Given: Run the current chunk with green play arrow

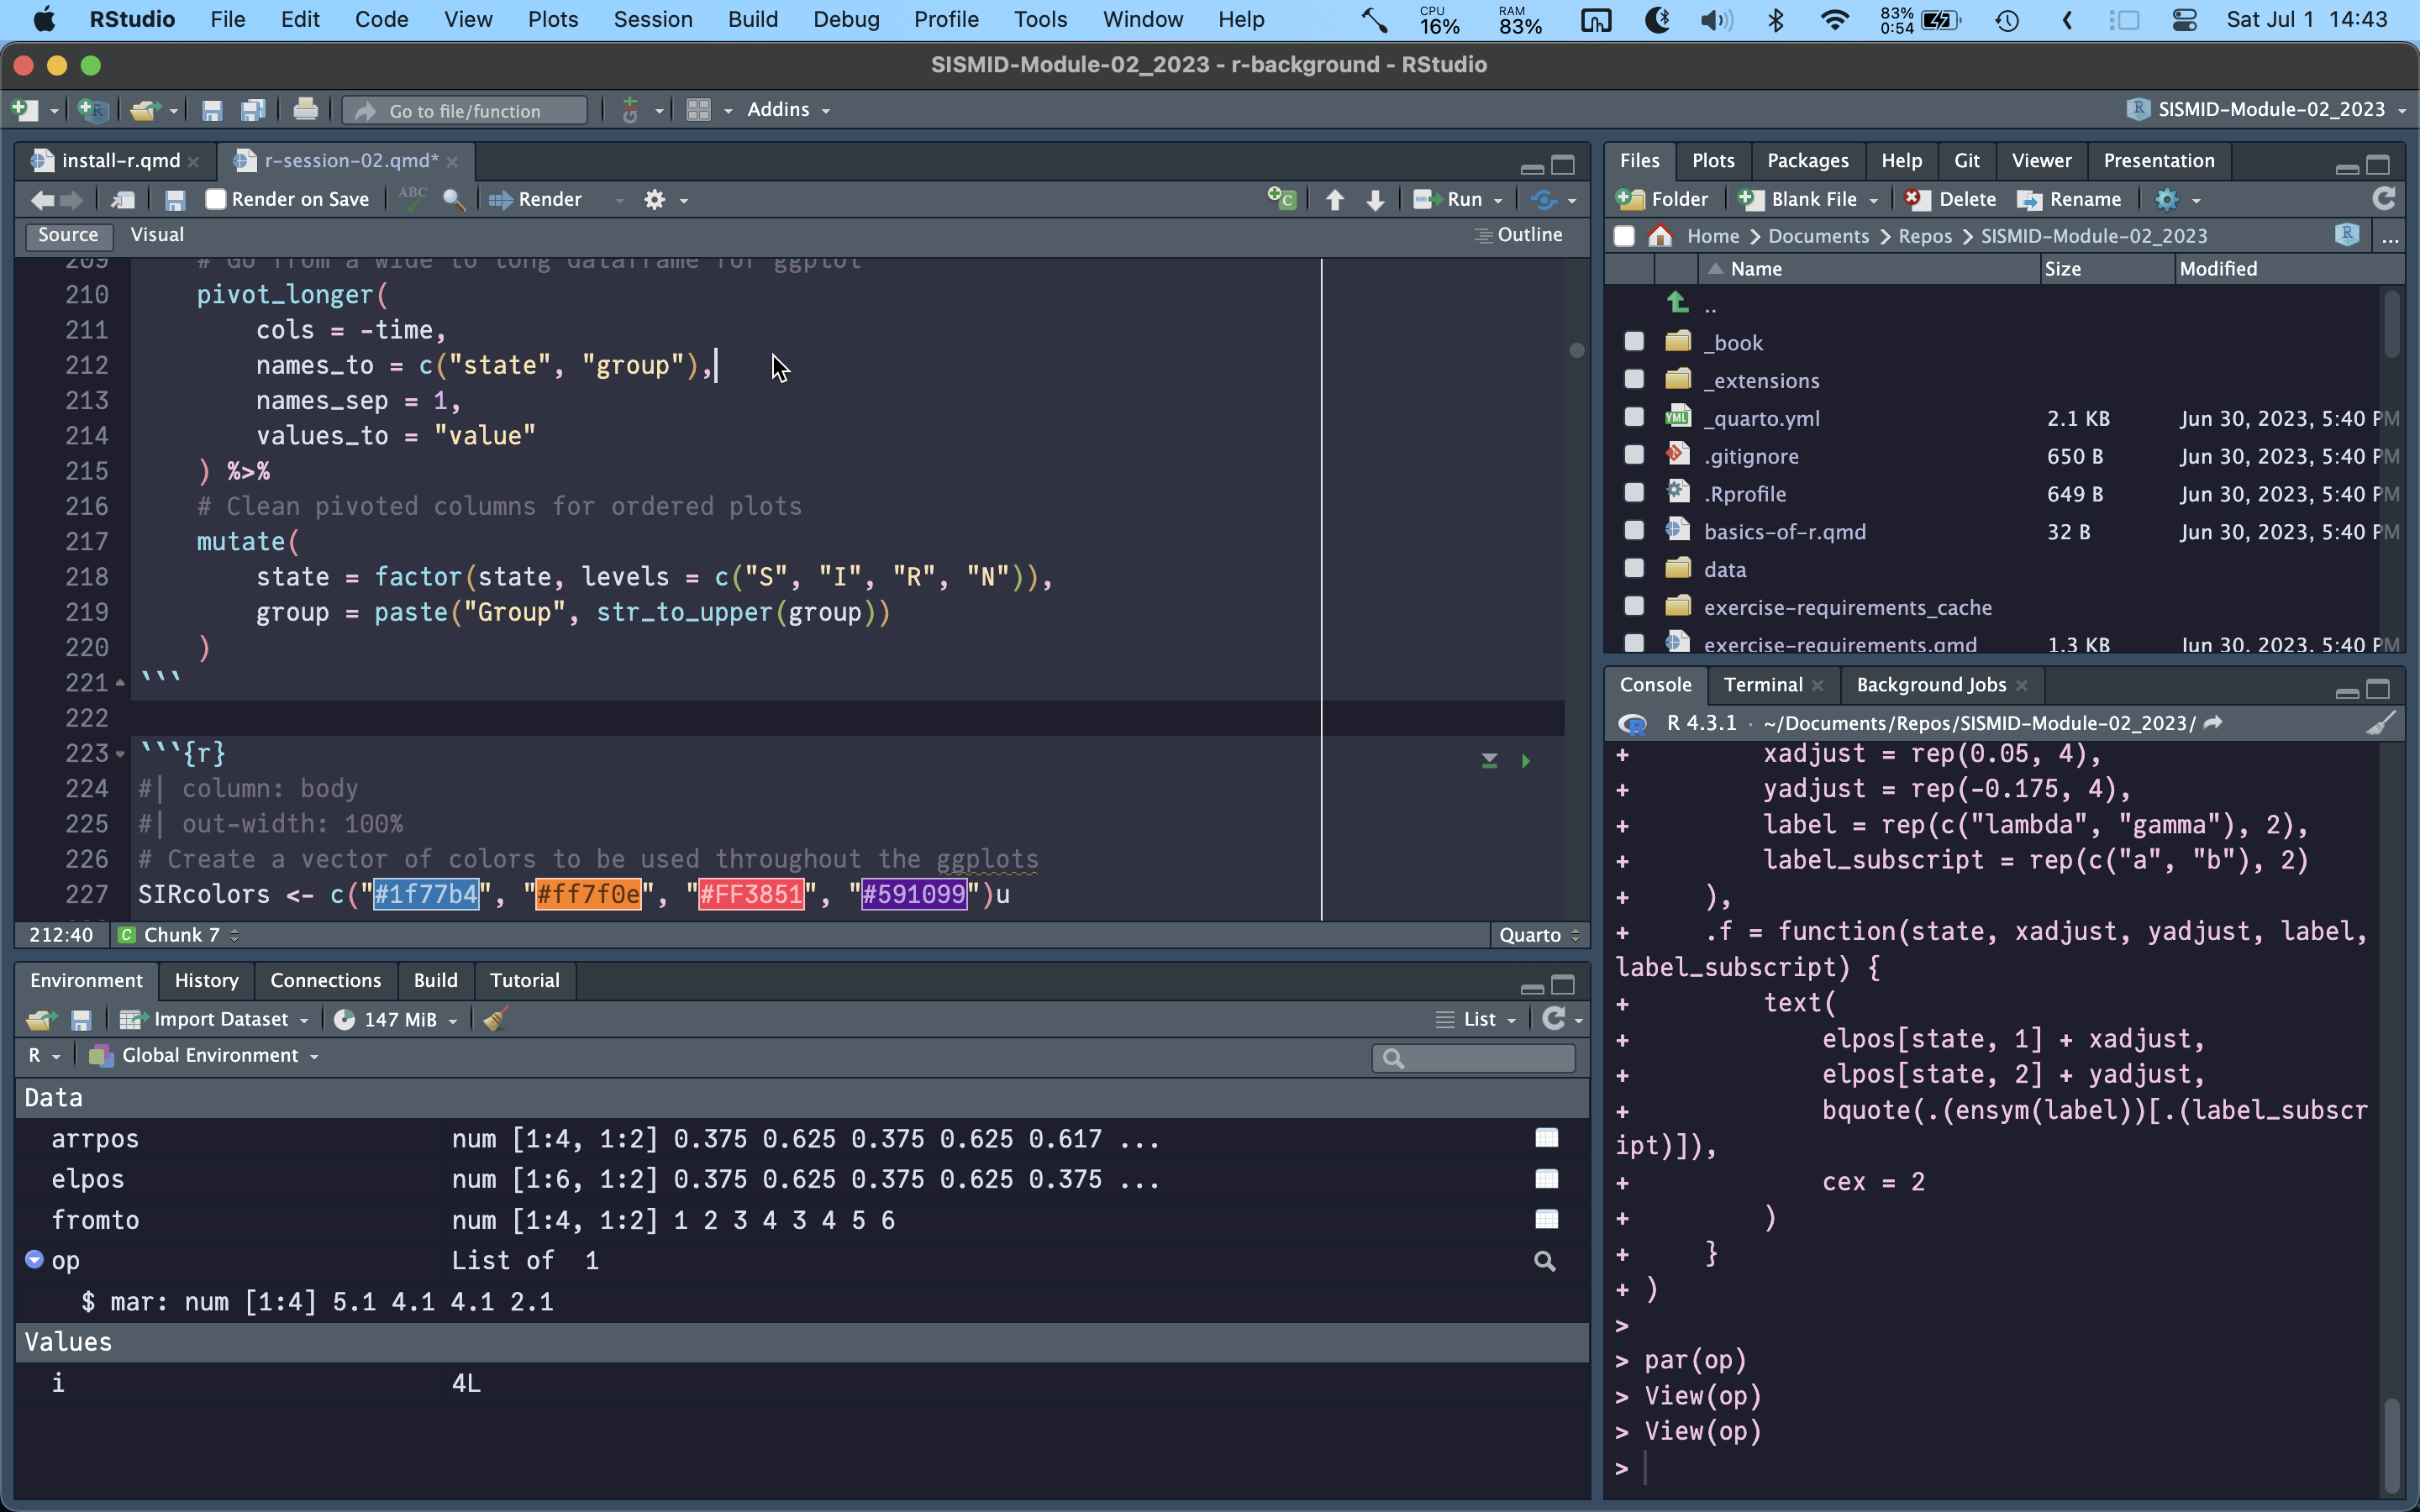Looking at the screenshot, I should tap(1525, 761).
